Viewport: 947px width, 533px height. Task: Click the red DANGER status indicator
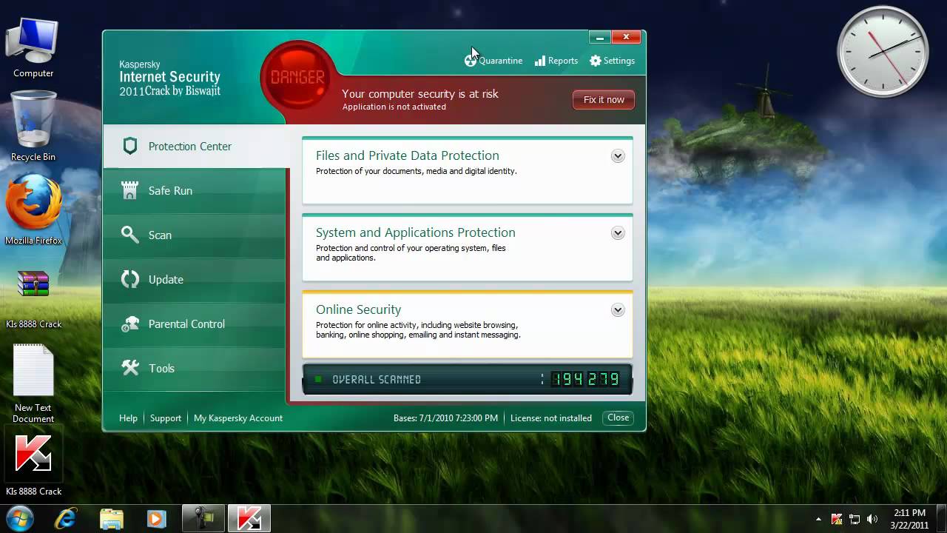[297, 77]
